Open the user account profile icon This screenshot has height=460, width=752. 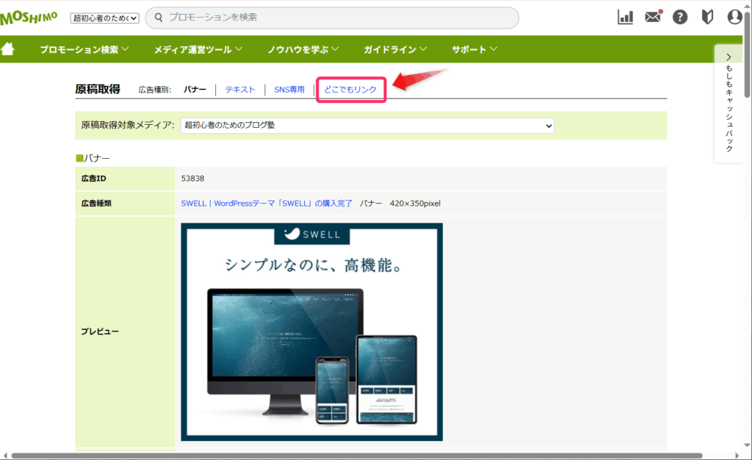pyautogui.click(x=734, y=17)
